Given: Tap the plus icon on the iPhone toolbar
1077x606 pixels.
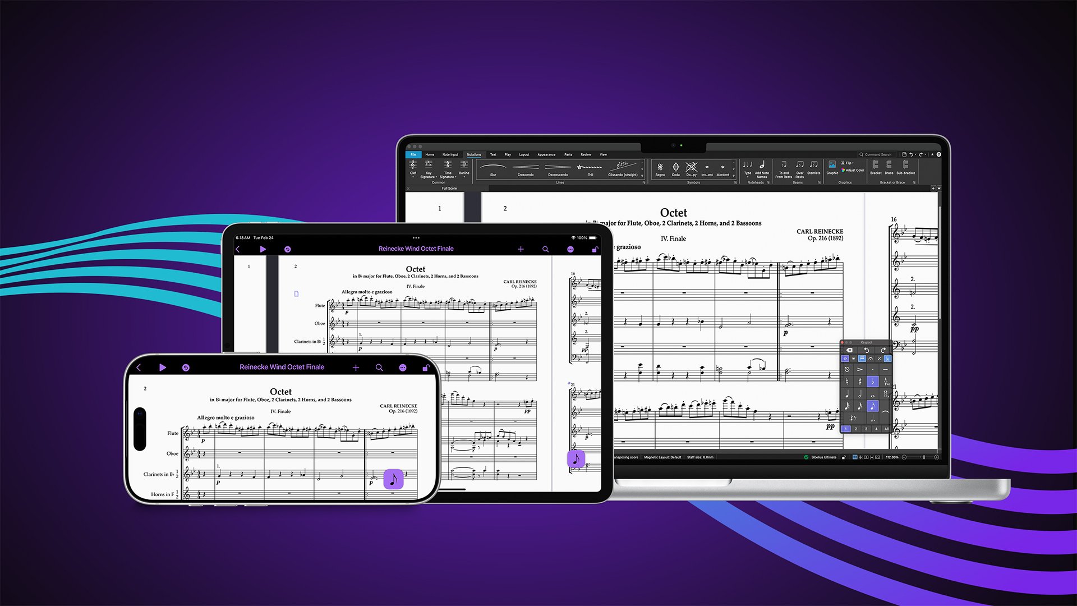Looking at the screenshot, I should (x=356, y=368).
